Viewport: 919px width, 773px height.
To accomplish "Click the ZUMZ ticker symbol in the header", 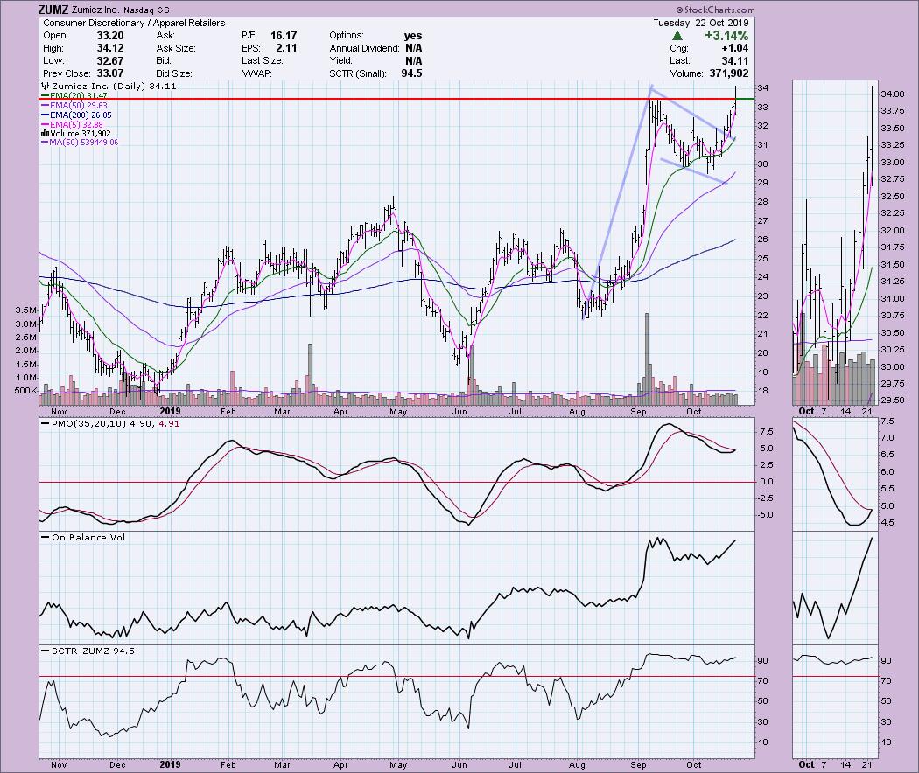I will click(53, 10).
